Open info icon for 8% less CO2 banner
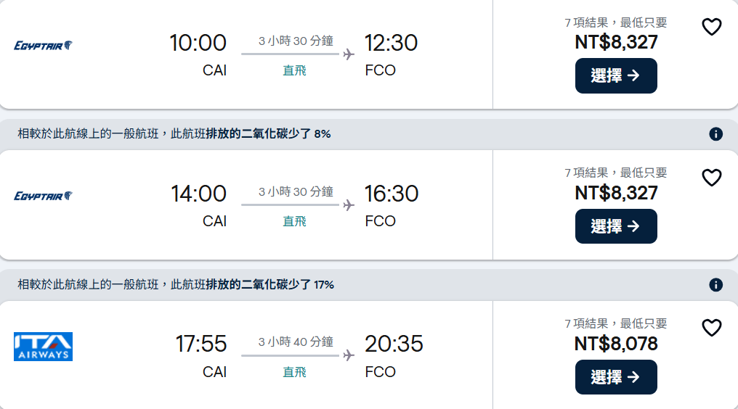738x409 pixels. coord(715,134)
